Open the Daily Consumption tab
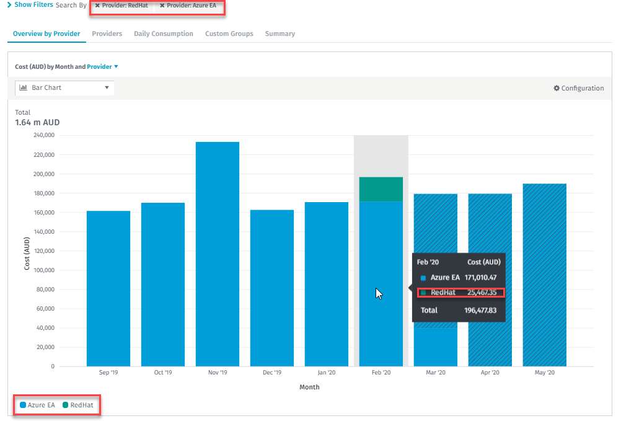 click(164, 33)
